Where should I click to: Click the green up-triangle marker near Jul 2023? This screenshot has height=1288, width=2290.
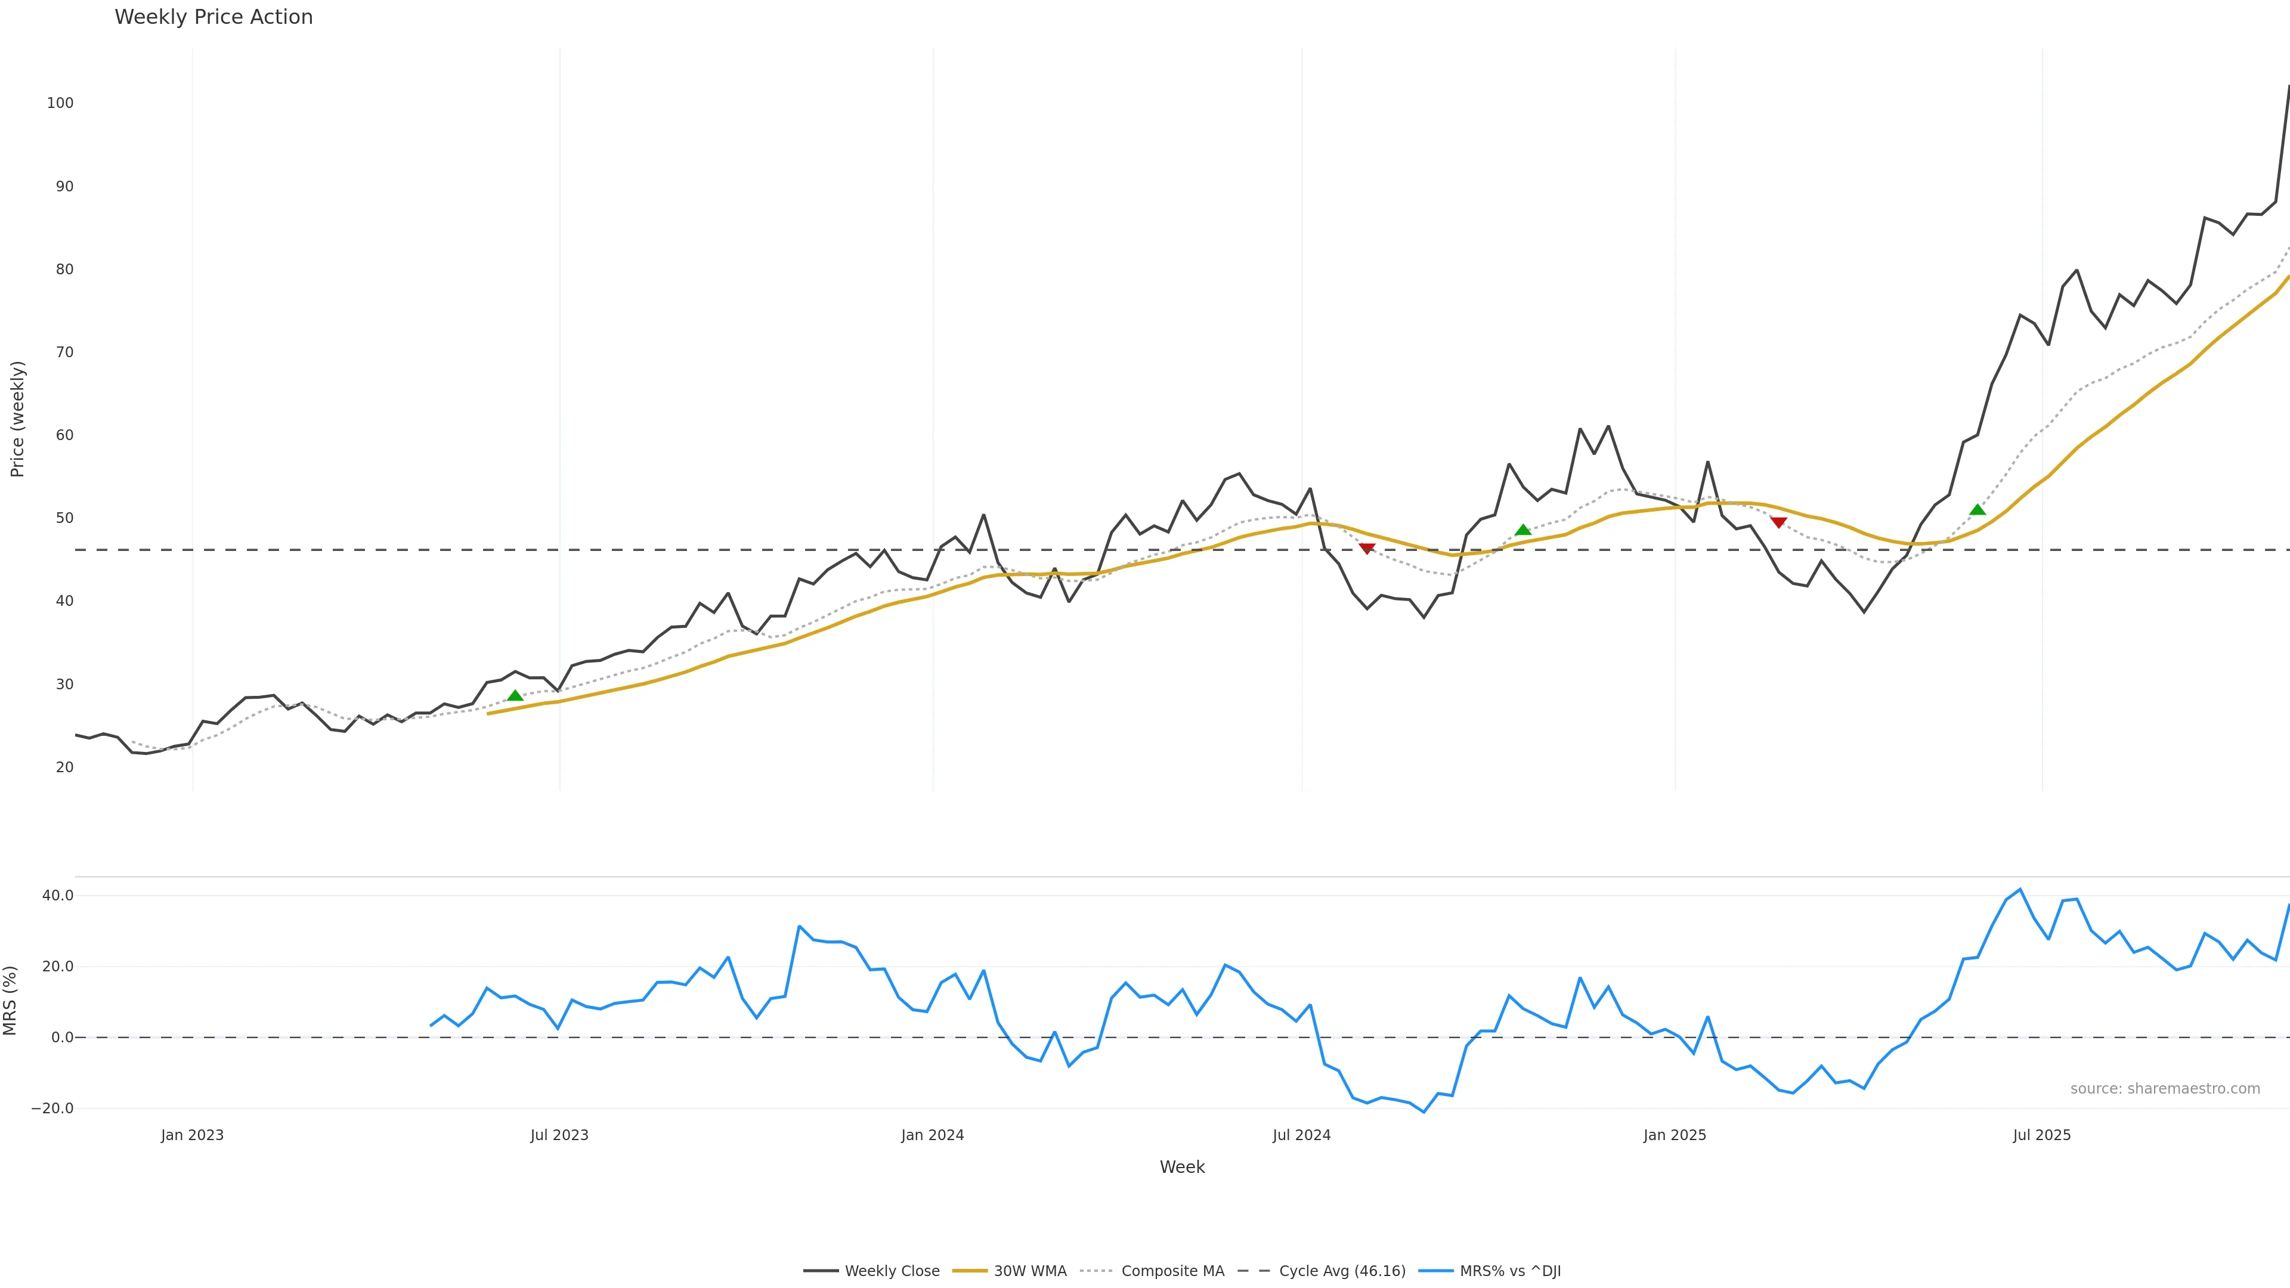[515, 695]
